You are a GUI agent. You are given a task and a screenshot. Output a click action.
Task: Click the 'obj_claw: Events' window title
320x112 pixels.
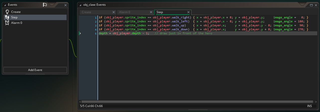point(95,5)
